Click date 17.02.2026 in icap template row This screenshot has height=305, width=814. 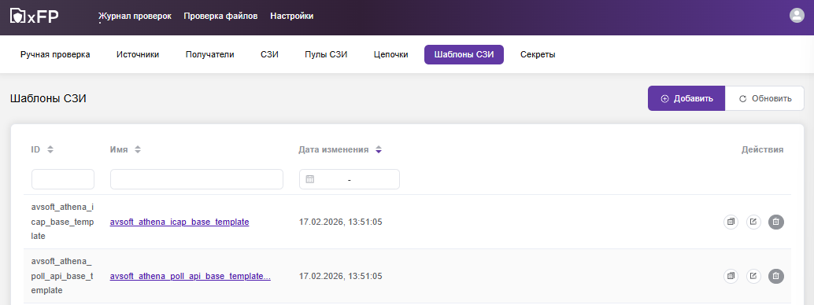(341, 222)
